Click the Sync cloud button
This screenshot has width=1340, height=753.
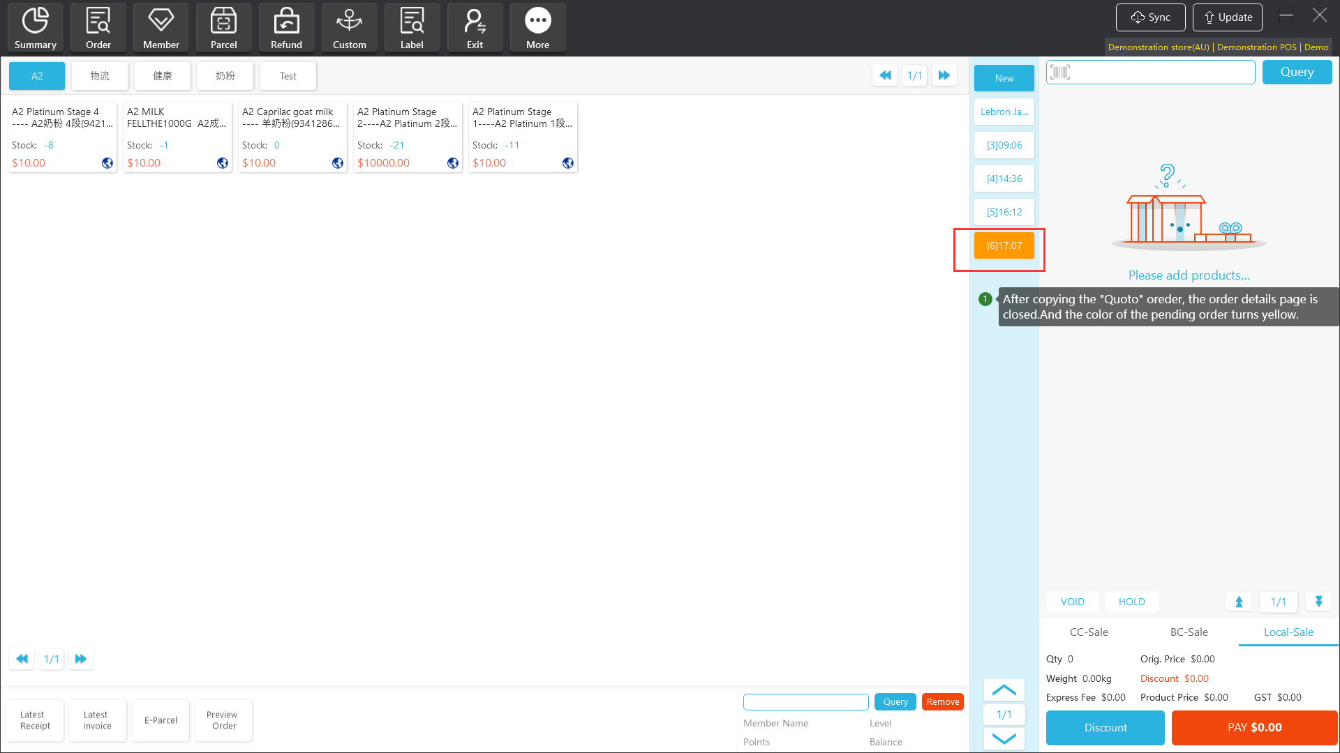point(1150,17)
